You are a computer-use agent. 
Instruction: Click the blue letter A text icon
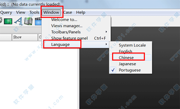pyautogui.click(x=18, y=21)
